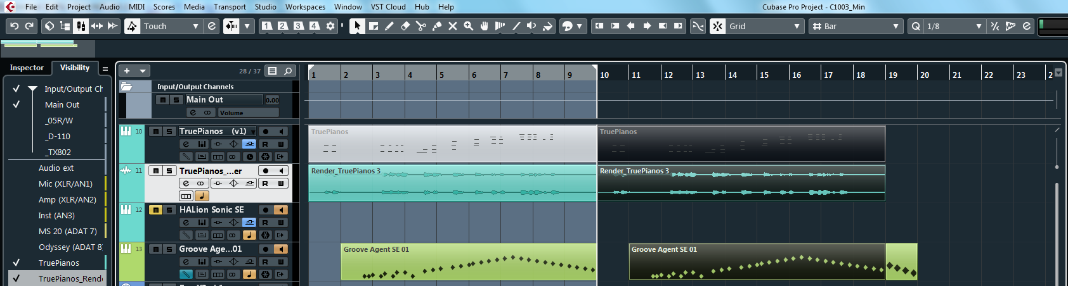Open the Add Track dropdown arrow
1068x286 pixels.
click(143, 71)
